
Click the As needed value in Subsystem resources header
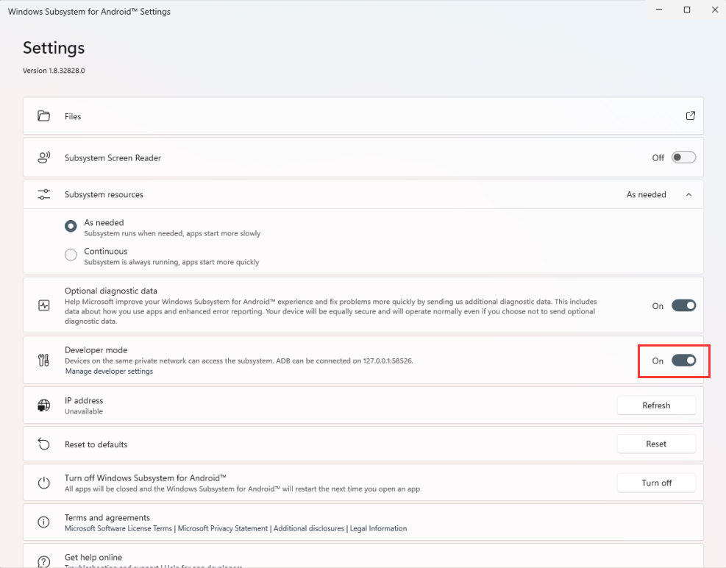646,194
